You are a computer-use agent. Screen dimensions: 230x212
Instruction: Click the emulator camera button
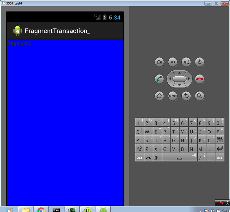point(159,62)
